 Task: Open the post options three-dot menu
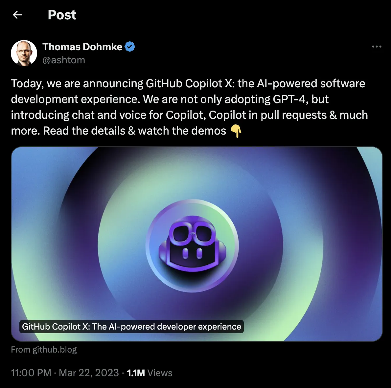pyautogui.click(x=377, y=46)
